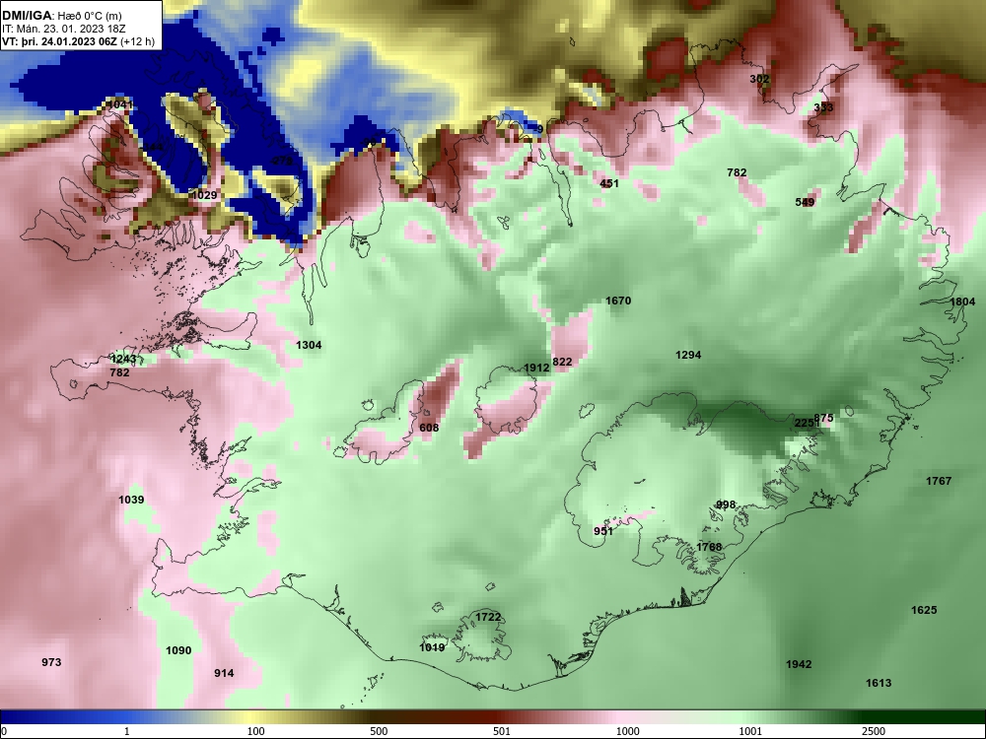The width and height of the screenshot is (986, 739).
Task: Click the legend scale label 1001
Action: tap(750, 731)
